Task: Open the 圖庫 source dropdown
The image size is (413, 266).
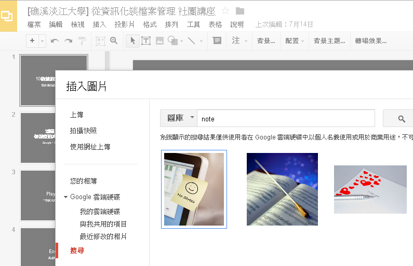Action: click(x=179, y=118)
